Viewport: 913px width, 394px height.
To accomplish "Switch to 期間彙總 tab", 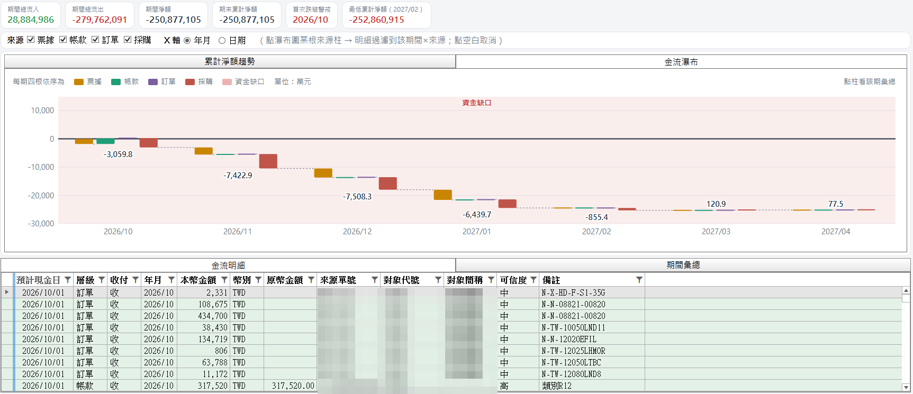I will point(683,265).
